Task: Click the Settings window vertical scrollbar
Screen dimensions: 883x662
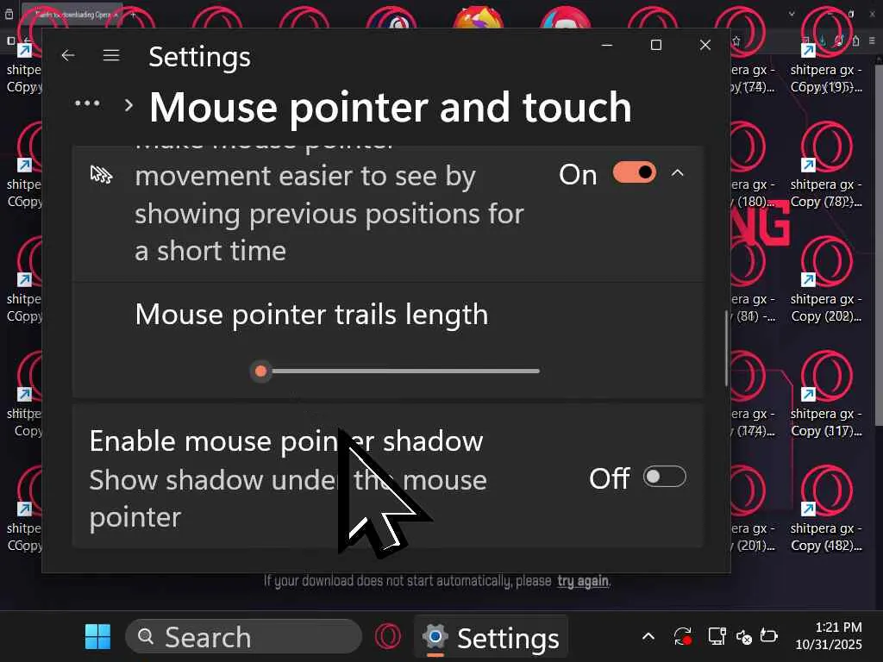Action: coord(726,348)
